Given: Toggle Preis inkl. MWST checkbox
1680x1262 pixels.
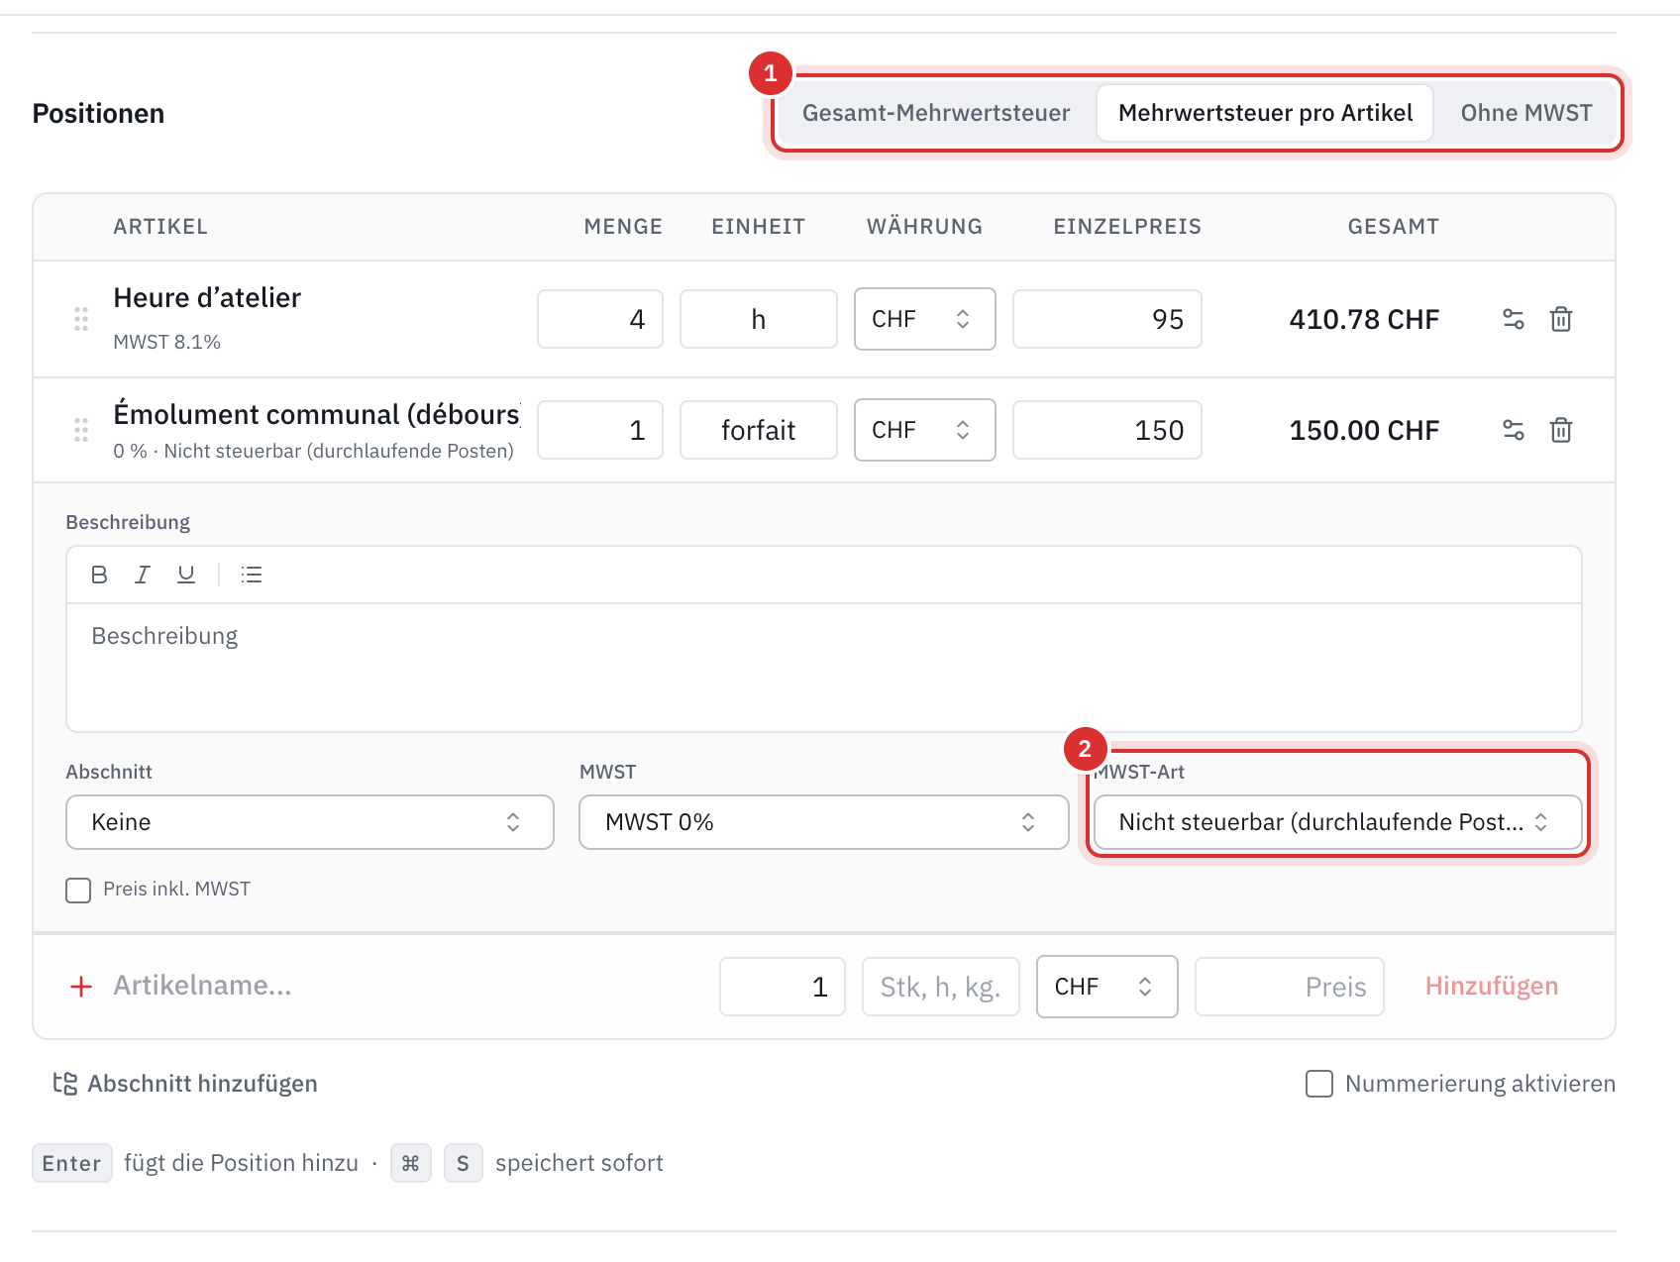Looking at the screenshot, I should (x=78, y=890).
